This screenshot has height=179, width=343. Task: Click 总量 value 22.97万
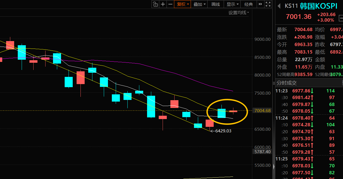click(x=303, y=60)
